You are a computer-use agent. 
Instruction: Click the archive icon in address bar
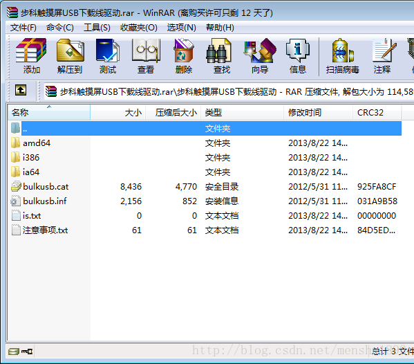coord(51,91)
